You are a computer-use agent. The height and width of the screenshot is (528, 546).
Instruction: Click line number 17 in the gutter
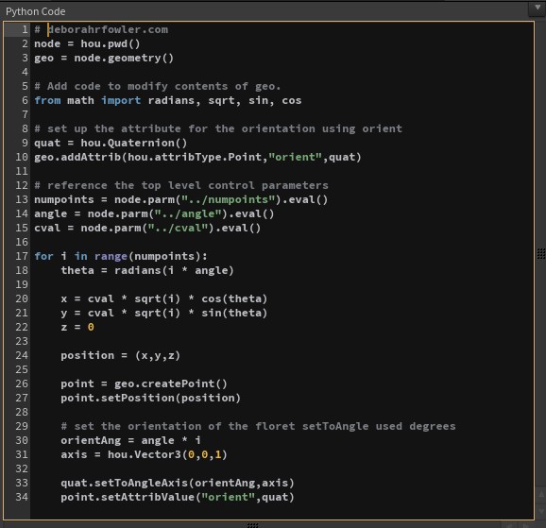tap(22, 256)
